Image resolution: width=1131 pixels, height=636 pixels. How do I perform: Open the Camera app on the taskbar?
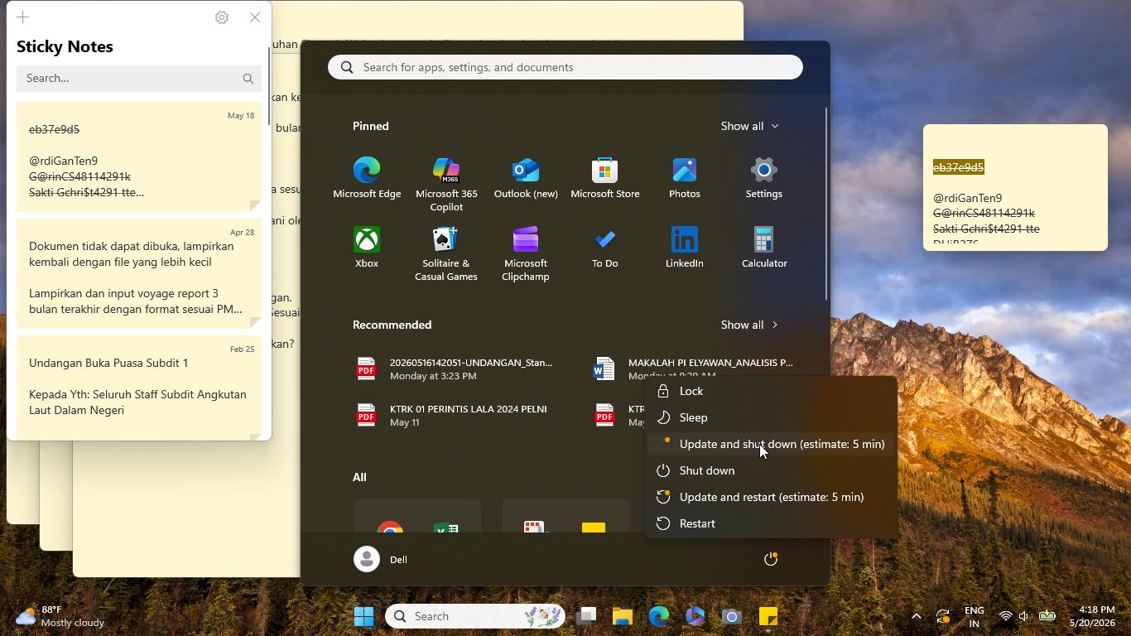[732, 616]
